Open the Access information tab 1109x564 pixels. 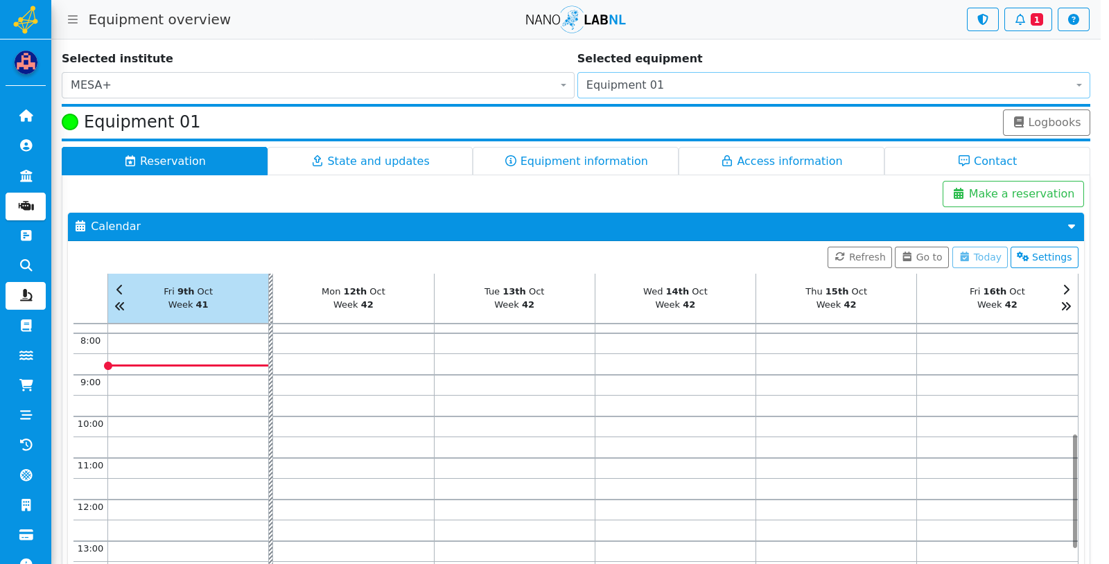pyautogui.click(x=781, y=161)
